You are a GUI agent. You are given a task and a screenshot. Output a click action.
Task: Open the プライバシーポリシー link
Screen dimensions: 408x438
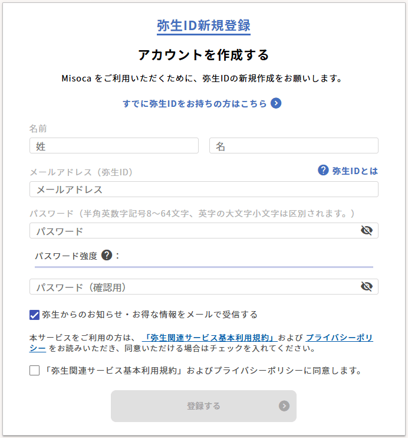click(x=339, y=338)
